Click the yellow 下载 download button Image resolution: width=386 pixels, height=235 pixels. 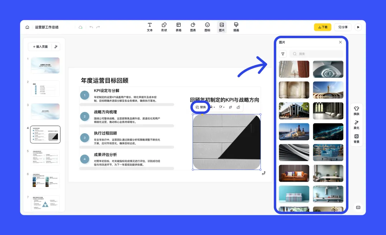pyautogui.click(x=322, y=27)
